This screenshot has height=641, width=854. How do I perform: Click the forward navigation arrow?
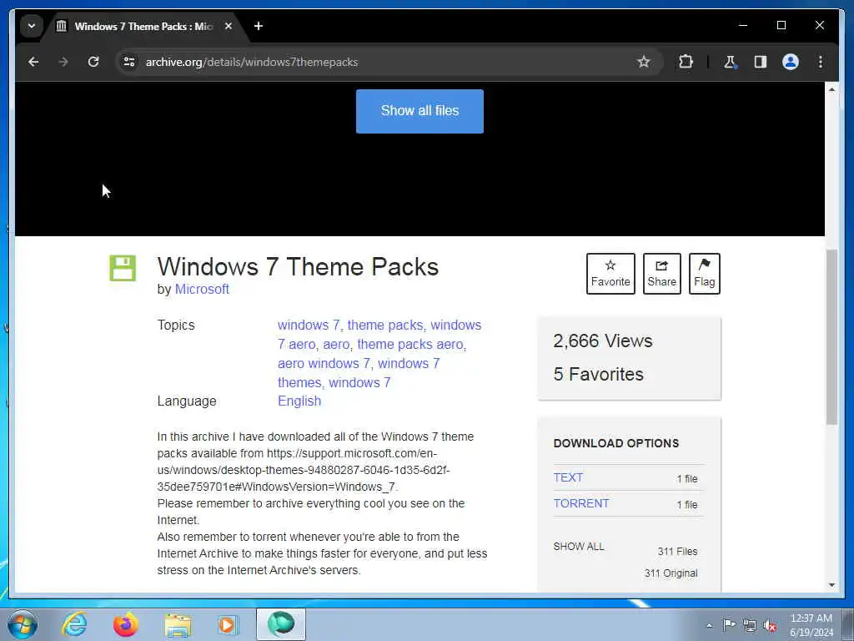point(63,62)
